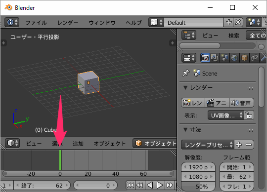Play the animation forward
Viewport: 267px width, 192px height.
(x=160, y=185)
